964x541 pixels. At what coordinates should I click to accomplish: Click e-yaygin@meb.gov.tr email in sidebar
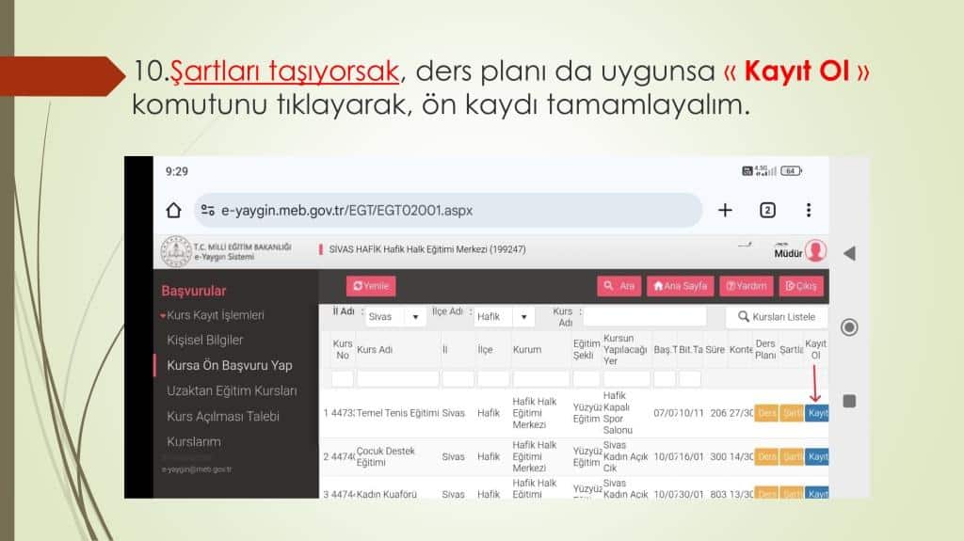point(197,469)
